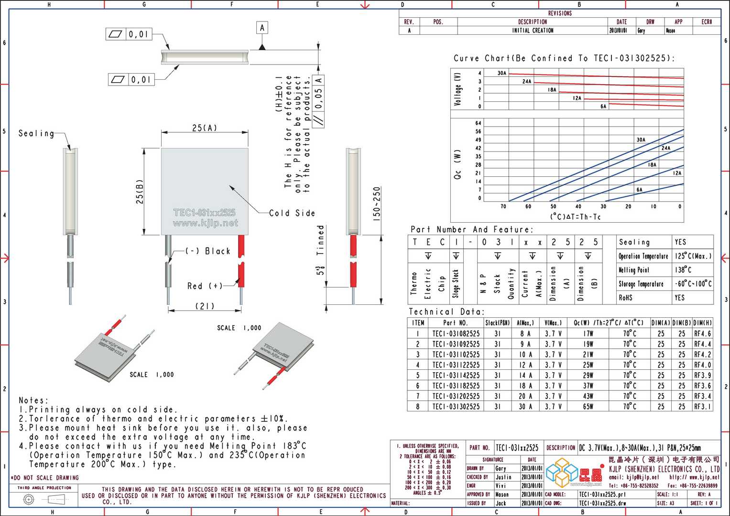Viewport: 730px width, 516px height.
Task: Select the third angle projection symbol
Action: [44, 499]
